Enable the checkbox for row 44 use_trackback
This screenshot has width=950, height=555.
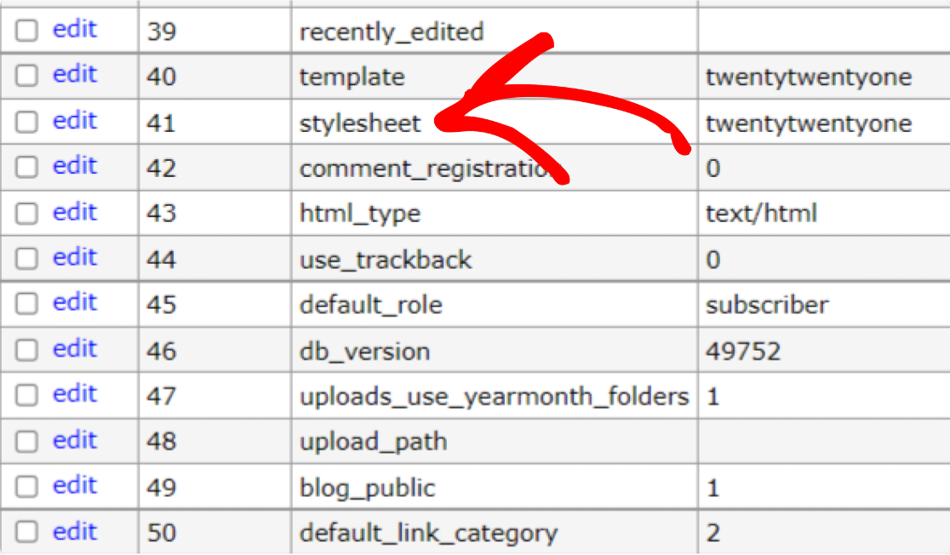coord(26,259)
